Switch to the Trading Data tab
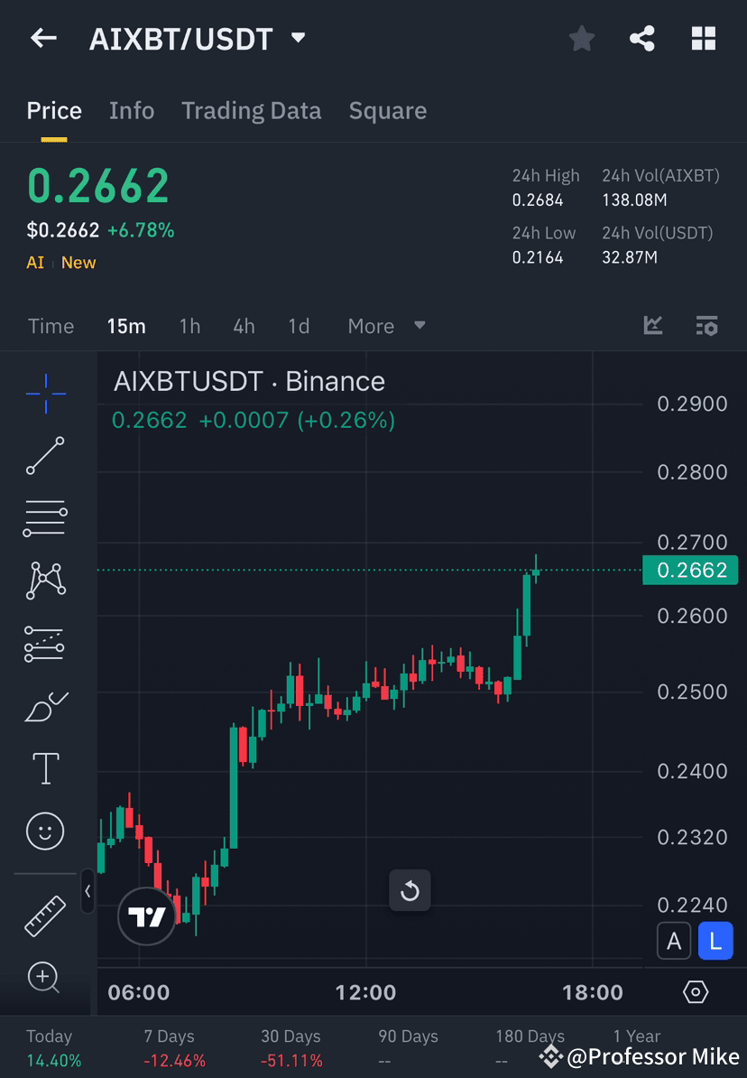The height and width of the screenshot is (1078, 747). click(x=252, y=110)
